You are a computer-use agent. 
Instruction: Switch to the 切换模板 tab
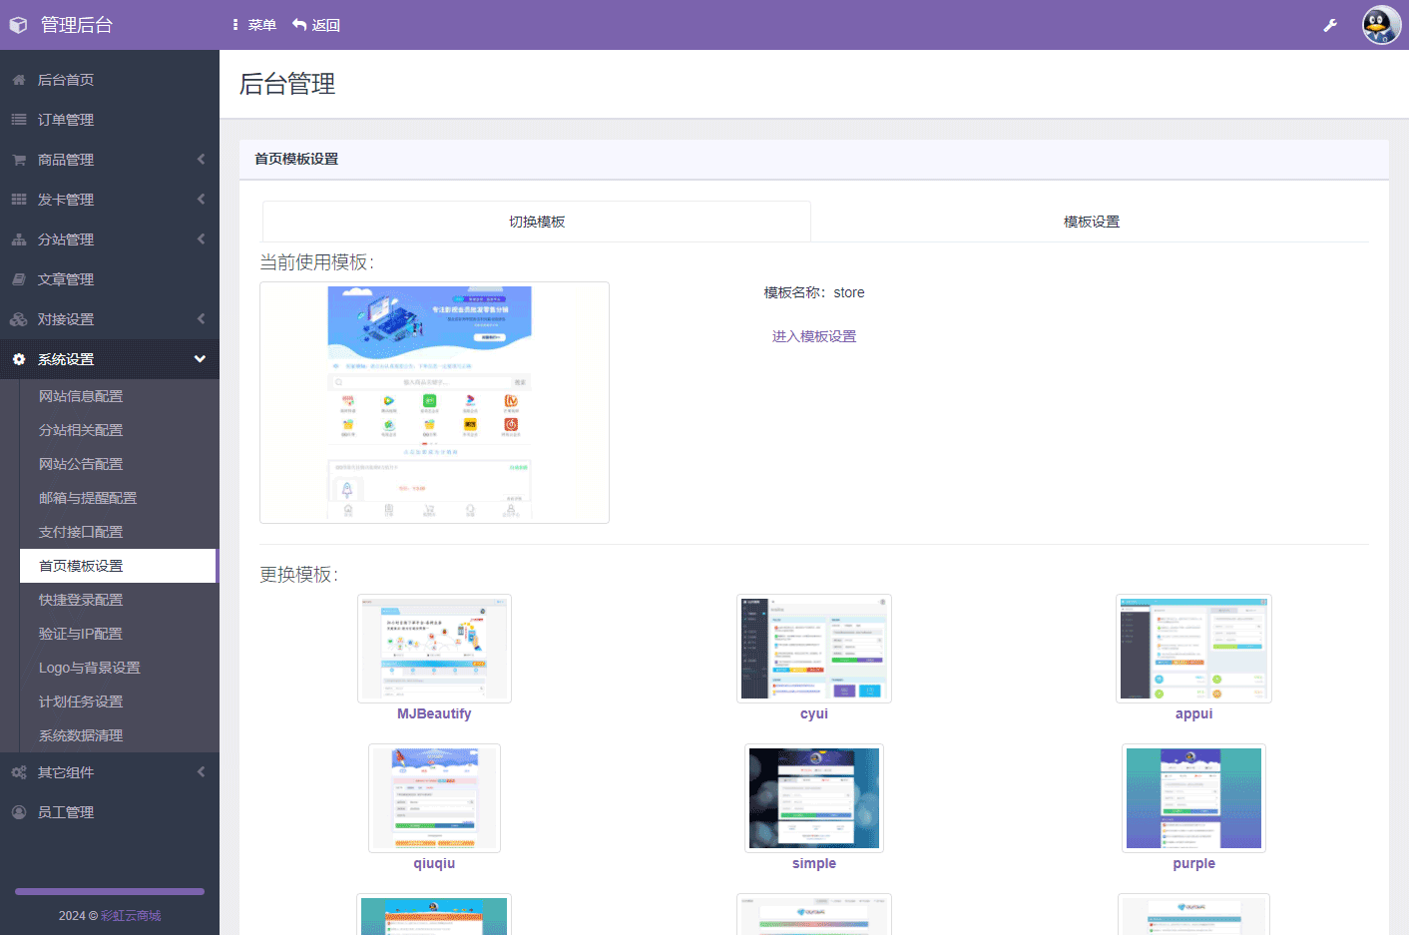point(537,222)
